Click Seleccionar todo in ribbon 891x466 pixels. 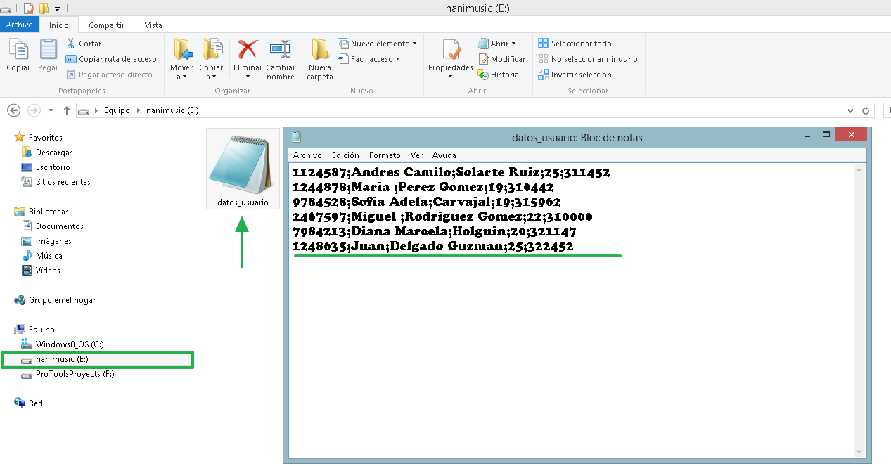(575, 44)
